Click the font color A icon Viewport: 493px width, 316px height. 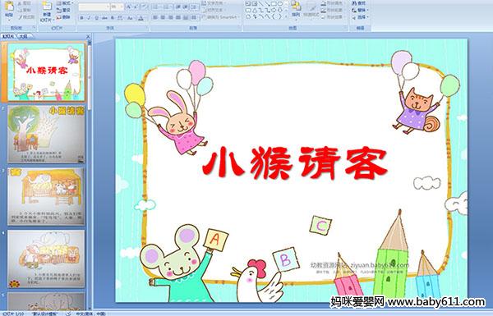click(x=141, y=18)
